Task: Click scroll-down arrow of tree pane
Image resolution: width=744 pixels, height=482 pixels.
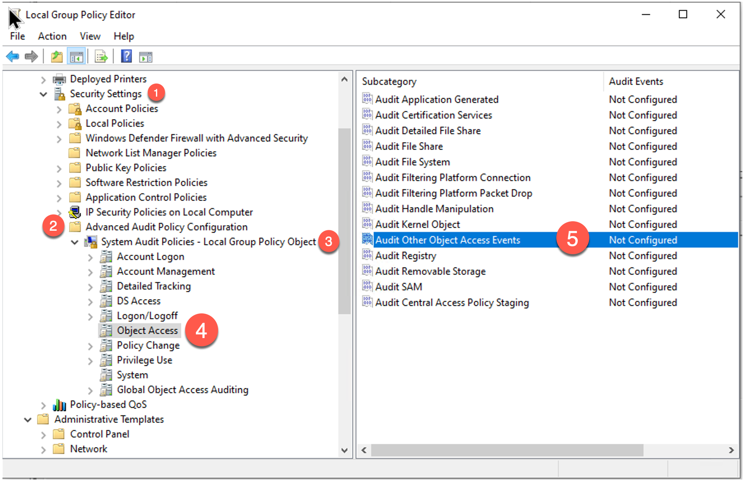Action: coord(344,450)
